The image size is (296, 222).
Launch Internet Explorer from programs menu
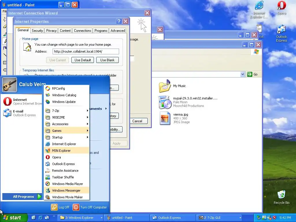pos(66,144)
